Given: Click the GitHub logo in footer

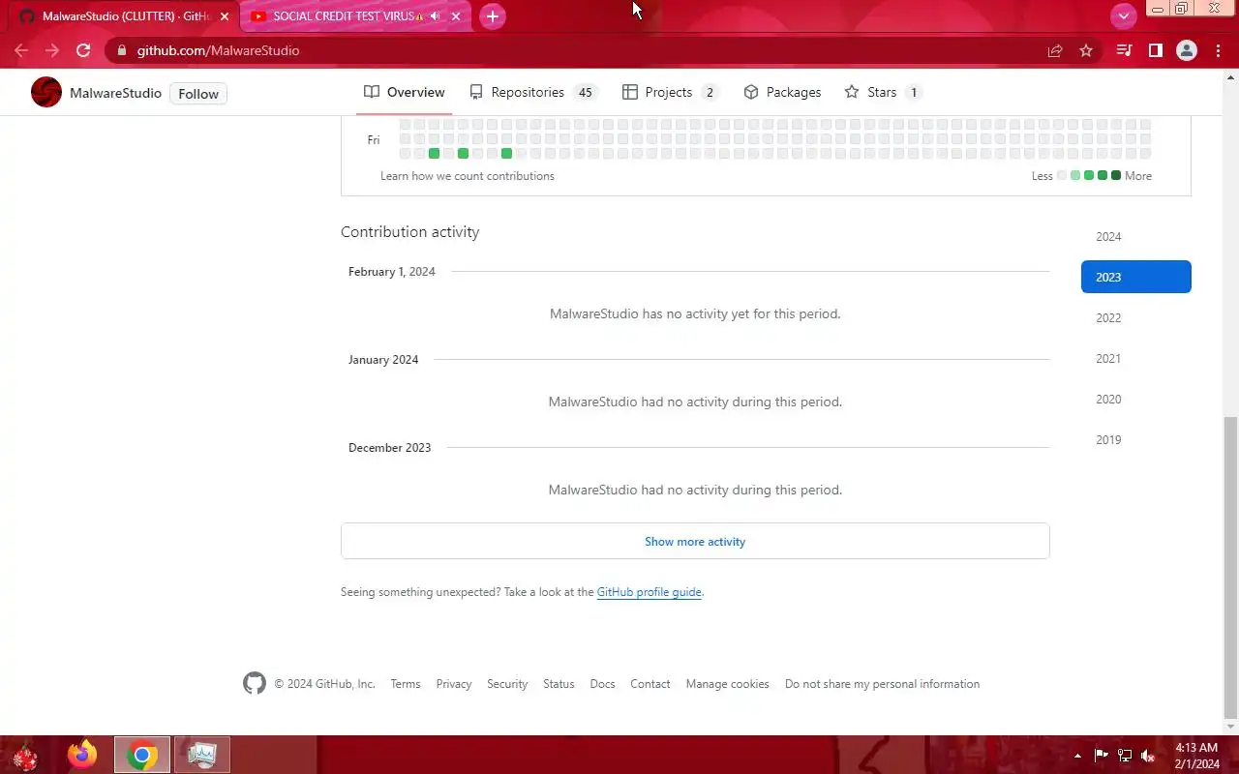Looking at the screenshot, I should pyautogui.click(x=255, y=683).
